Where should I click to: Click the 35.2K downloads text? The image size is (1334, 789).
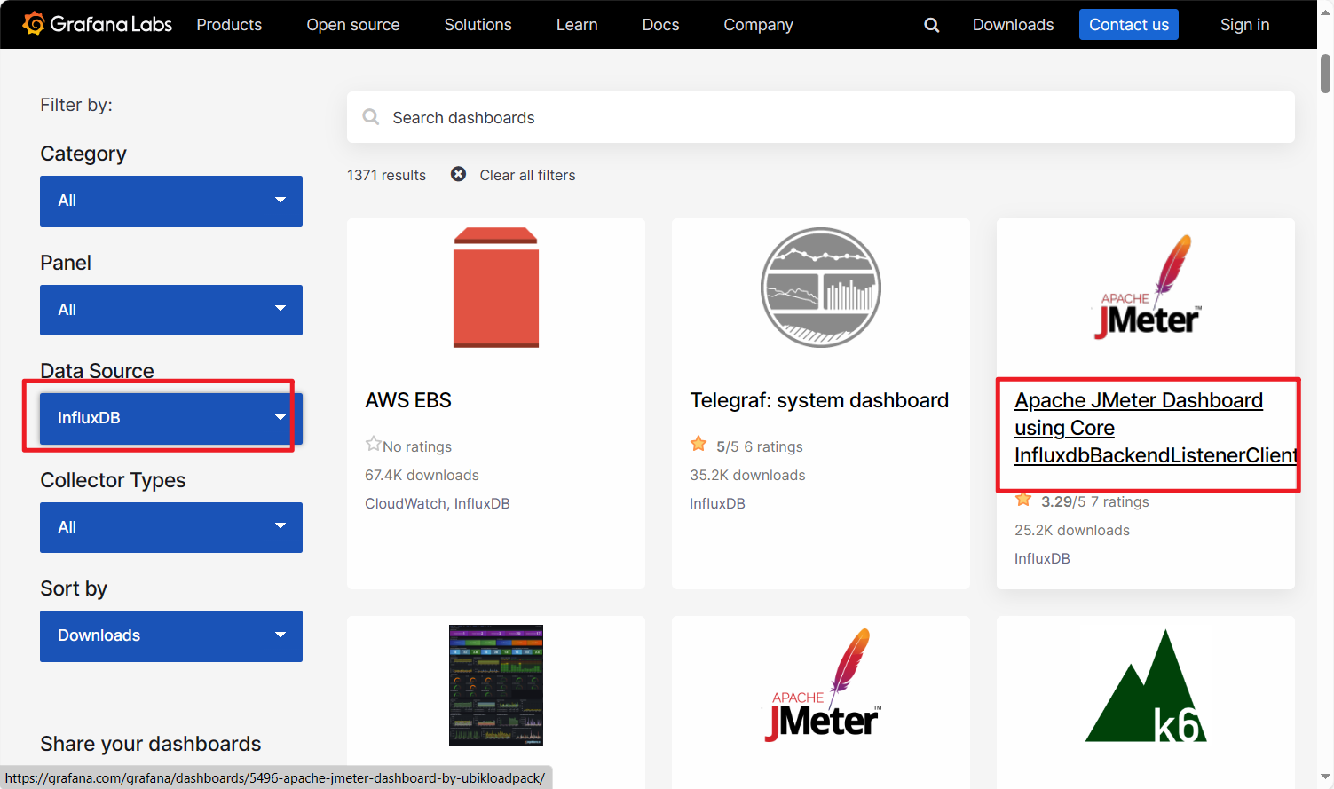pos(747,475)
